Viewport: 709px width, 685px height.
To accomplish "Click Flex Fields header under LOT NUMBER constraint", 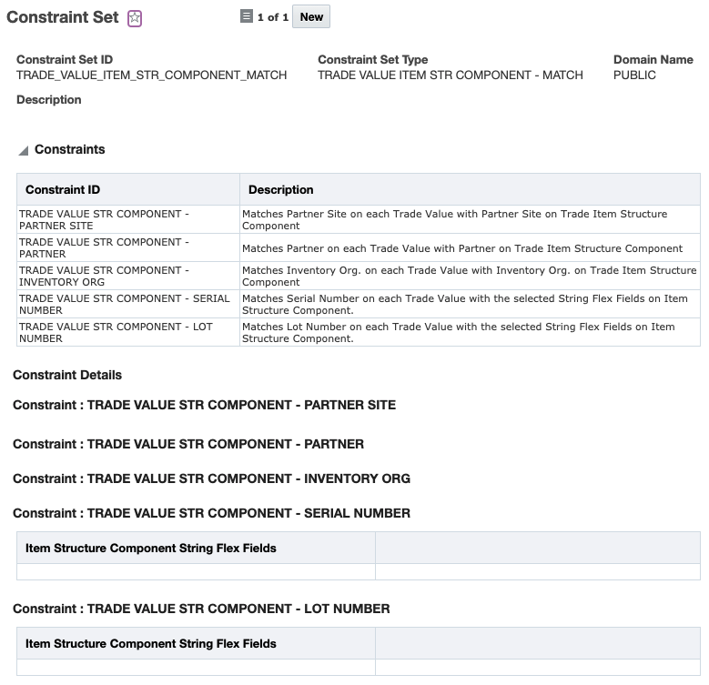I will 151,643.
